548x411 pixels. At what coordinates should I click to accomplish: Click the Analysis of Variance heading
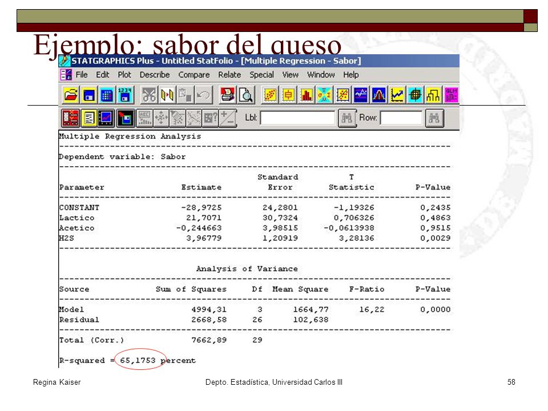[247, 269]
